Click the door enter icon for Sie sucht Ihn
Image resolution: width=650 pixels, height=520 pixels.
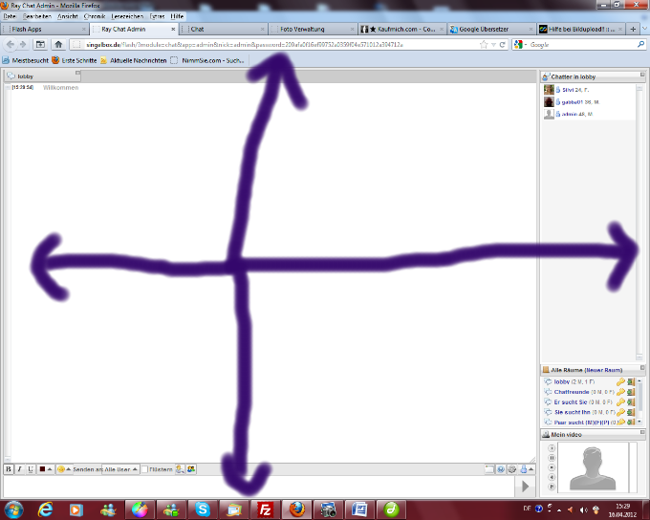point(631,412)
